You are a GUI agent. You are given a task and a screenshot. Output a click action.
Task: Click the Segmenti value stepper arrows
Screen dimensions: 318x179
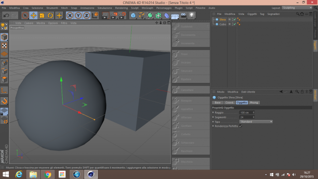pyautogui.click(x=253, y=117)
